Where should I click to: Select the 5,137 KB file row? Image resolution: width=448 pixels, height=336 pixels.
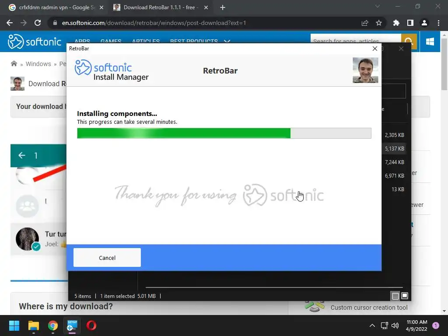394,149
